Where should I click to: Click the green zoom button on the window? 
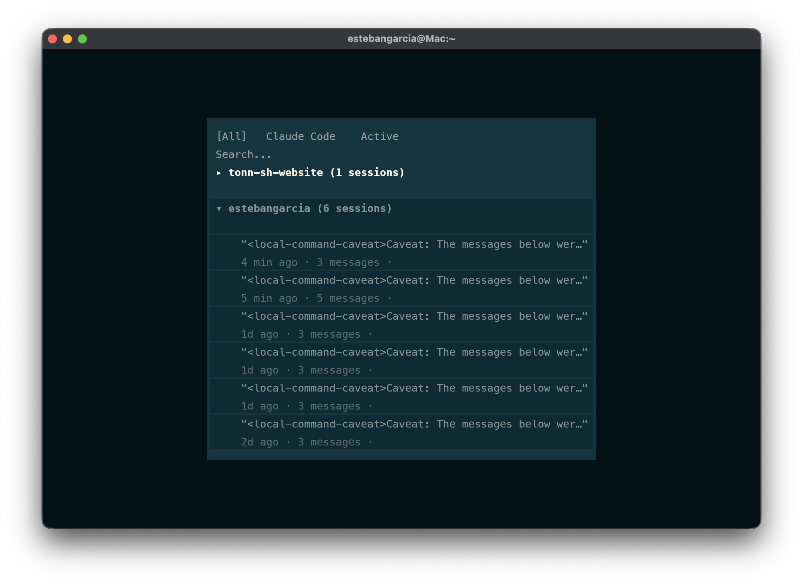coord(82,39)
